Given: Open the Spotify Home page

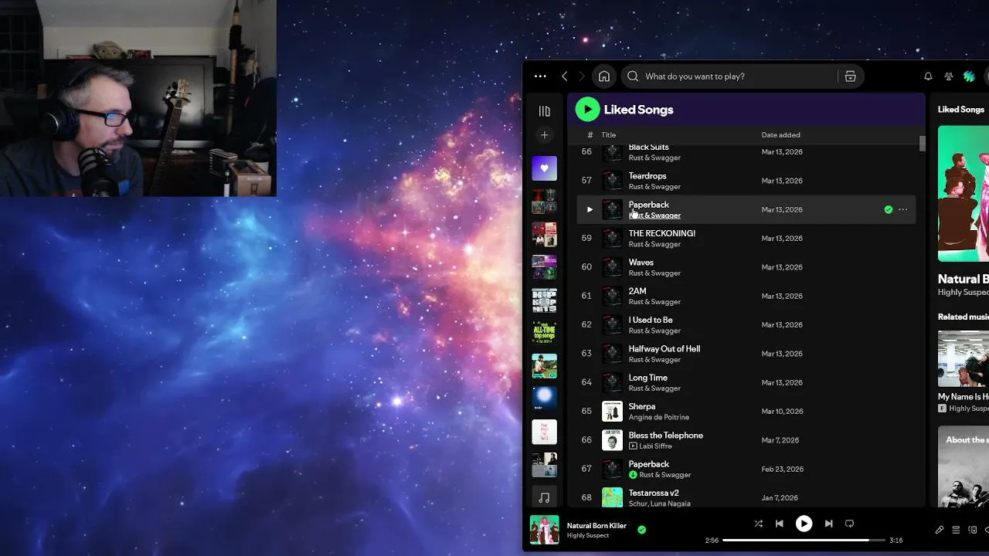Looking at the screenshot, I should pyautogui.click(x=604, y=76).
